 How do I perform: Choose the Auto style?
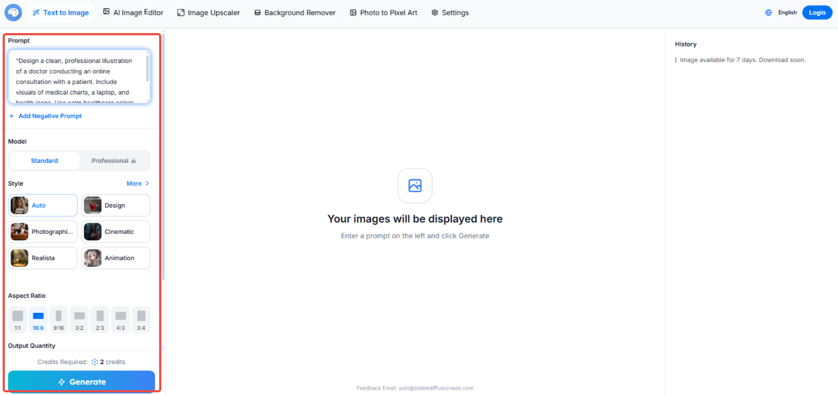[43, 206]
